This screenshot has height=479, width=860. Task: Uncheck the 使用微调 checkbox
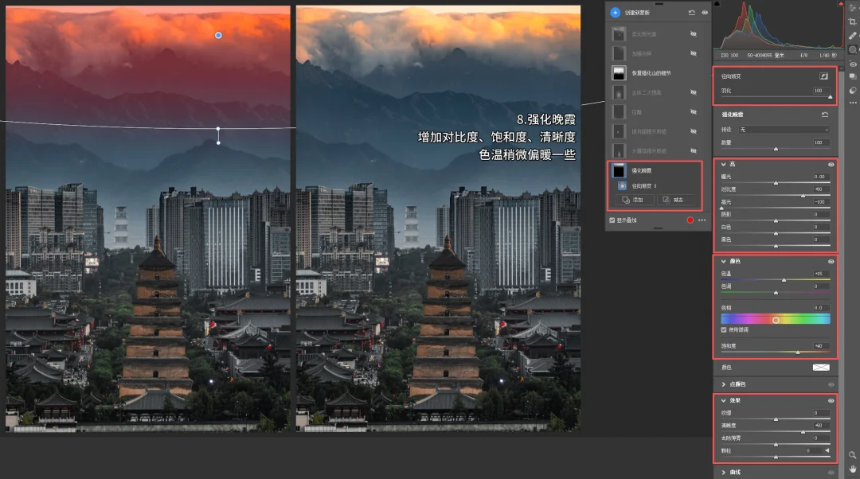tap(724, 329)
